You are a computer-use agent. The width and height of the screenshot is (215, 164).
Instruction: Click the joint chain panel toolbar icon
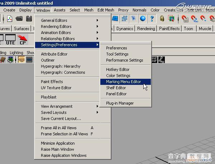[162, 60]
